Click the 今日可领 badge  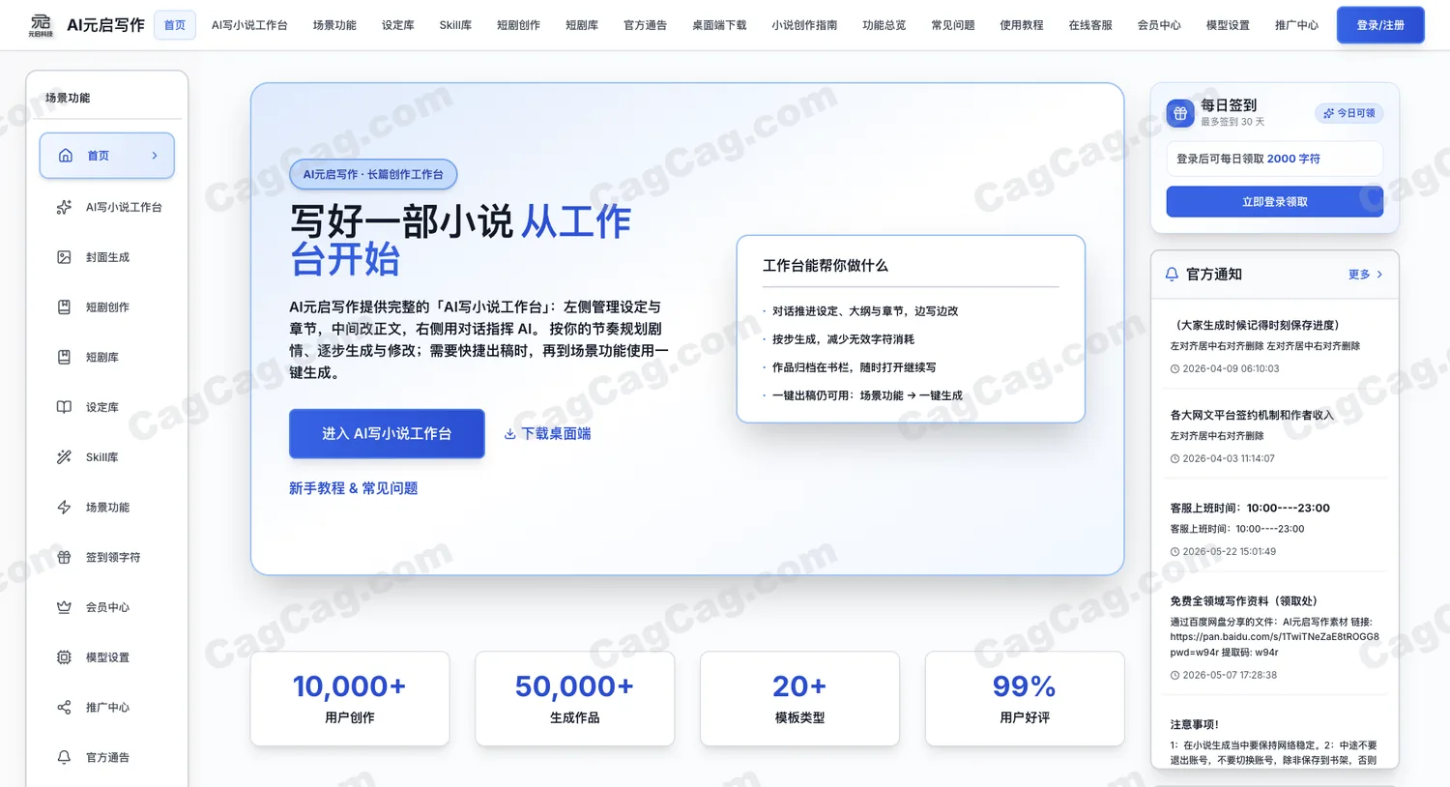(x=1348, y=113)
